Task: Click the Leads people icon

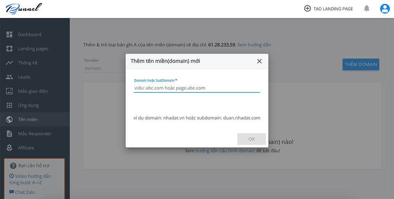Action: (x=9, y=77)
